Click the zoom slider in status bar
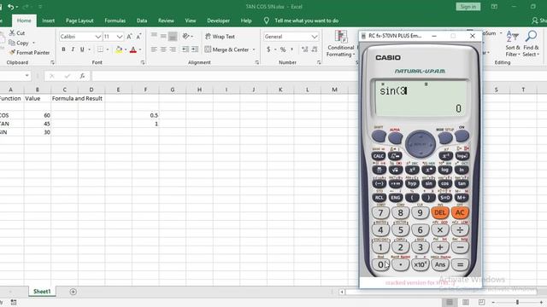The image size is (547, 307). [x=517, y=302]
